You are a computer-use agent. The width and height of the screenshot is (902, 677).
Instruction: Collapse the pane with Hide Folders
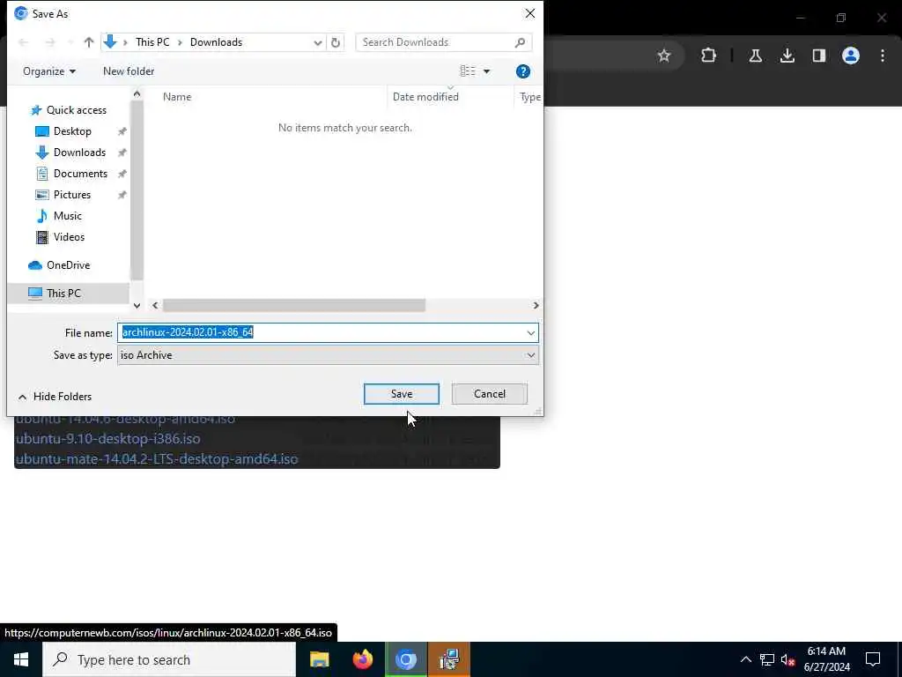click(55, 397)
